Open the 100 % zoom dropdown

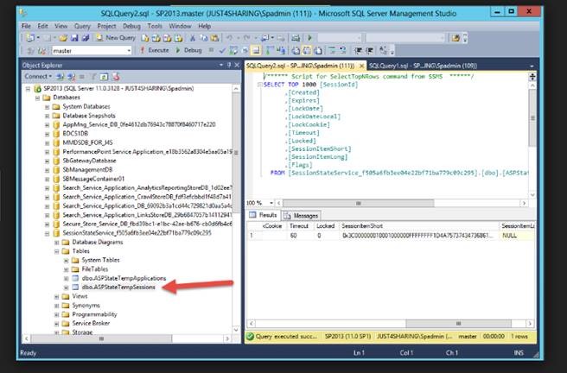(x=271, y=203)
